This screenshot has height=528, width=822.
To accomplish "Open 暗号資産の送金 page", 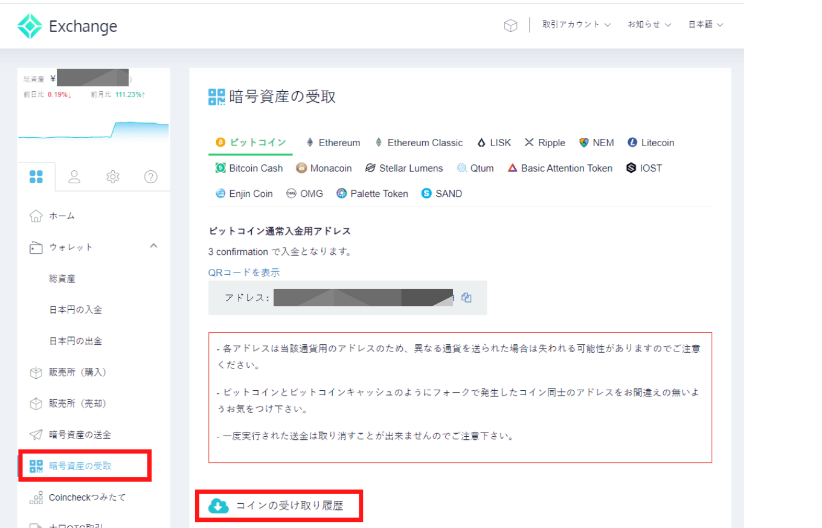I will tap(80, 435).
